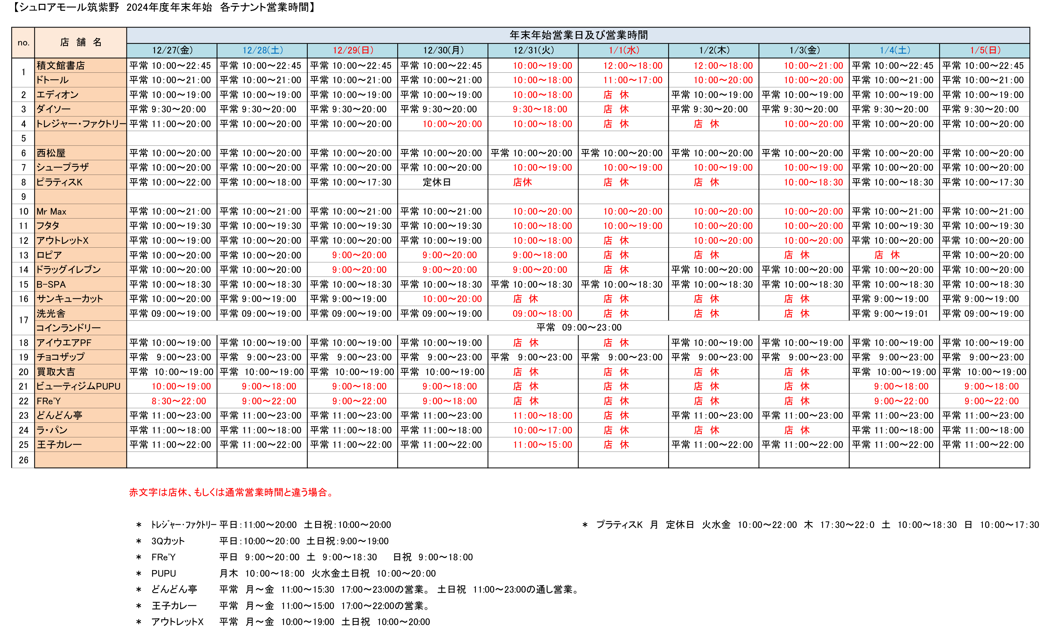Click the store name Mr Max
The width and height of the screenshot is (1047, 628).
tap(51, 211)
